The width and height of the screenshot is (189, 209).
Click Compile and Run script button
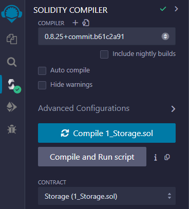(92, 157)
